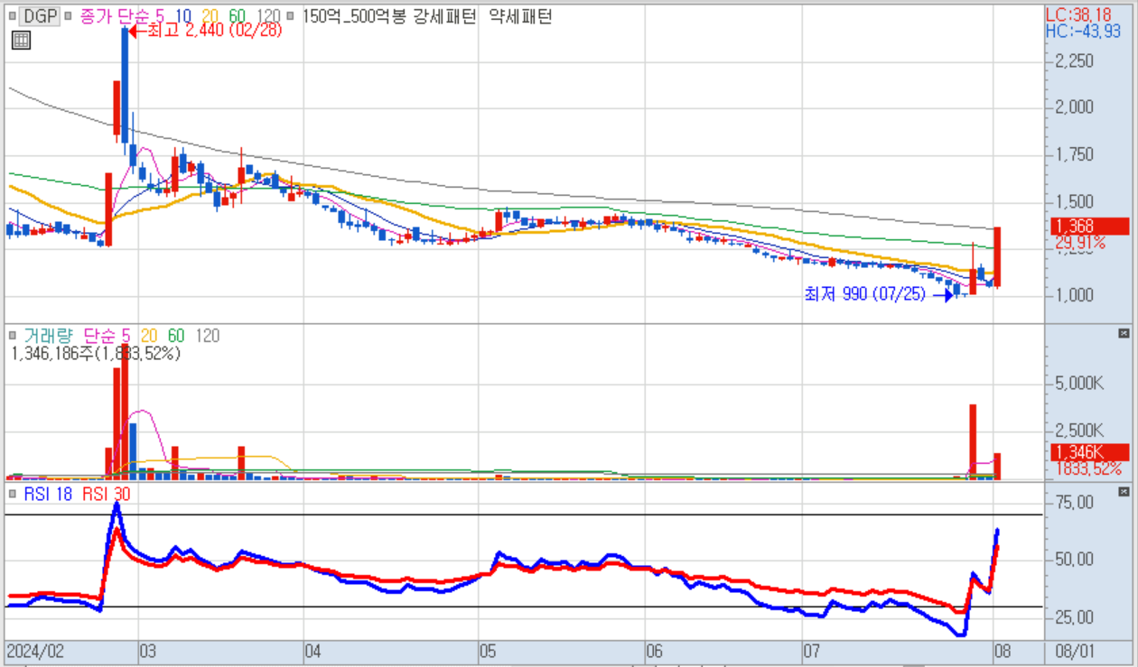
Task: Click the HC:-43.93 readout
Action: 1082,32
